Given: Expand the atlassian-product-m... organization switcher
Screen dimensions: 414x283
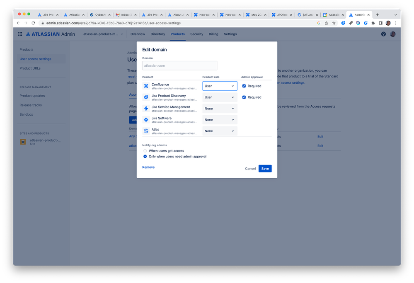Looking at the screenshot, I should point(103,34).
